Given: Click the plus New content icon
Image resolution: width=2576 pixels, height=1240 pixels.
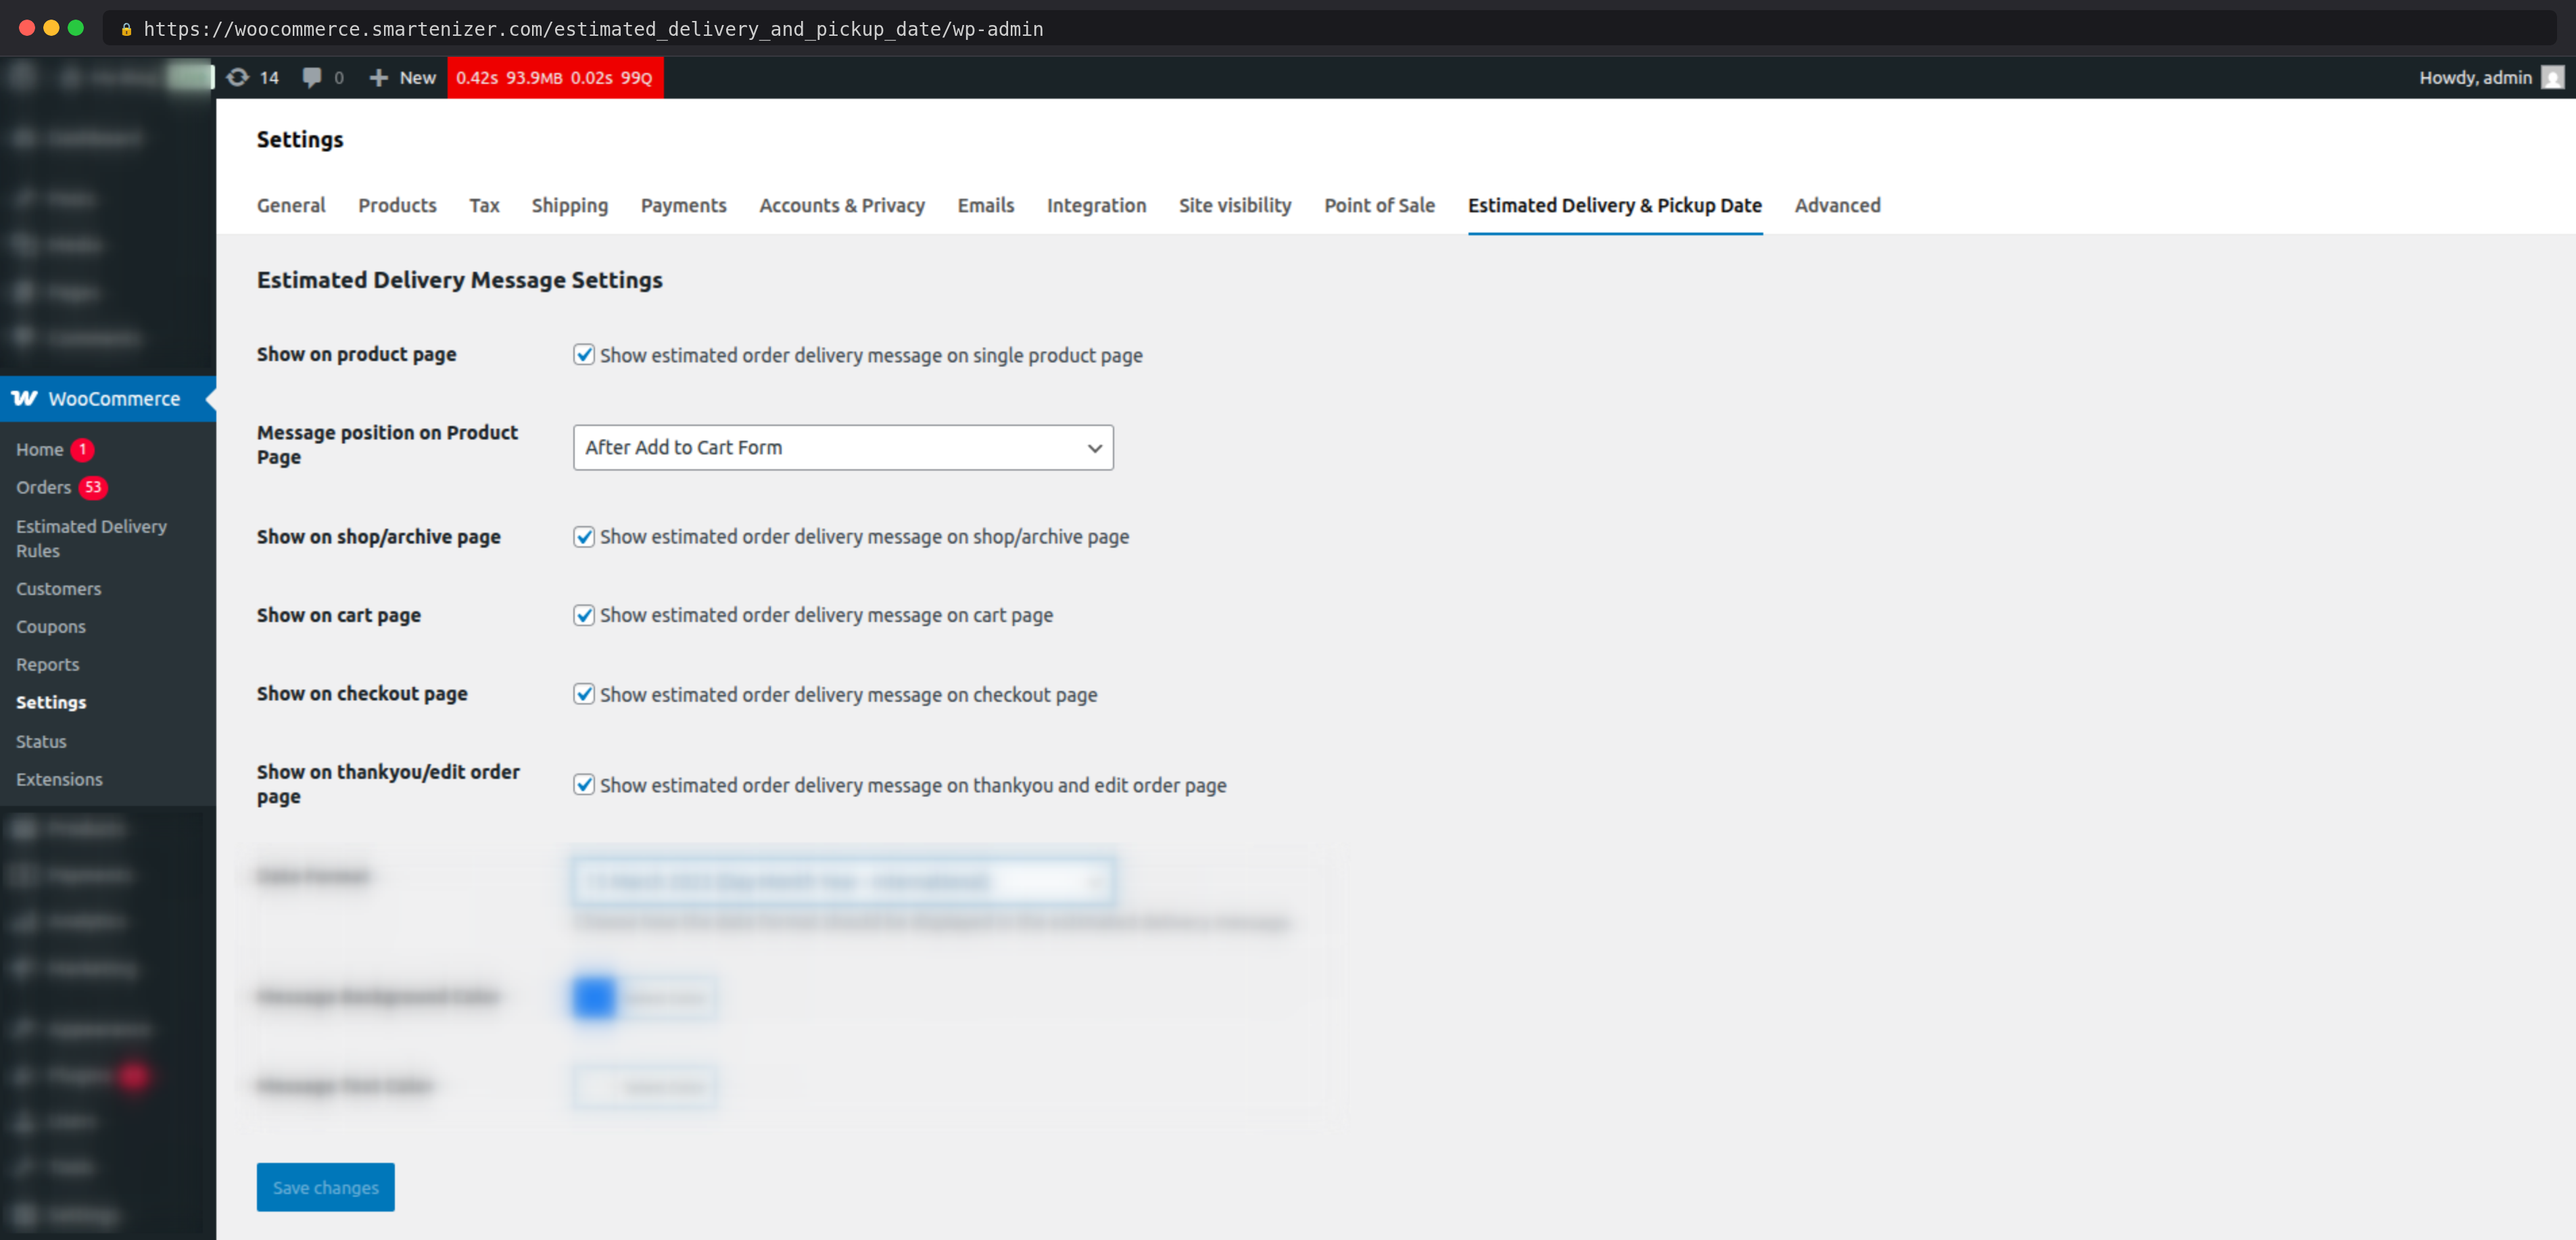Looking at the screenshot, I should point(378,77).
